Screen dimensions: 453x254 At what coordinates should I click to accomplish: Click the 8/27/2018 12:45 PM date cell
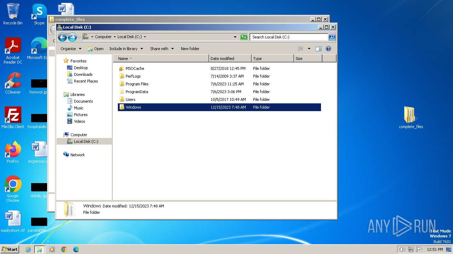pyautogui.click(x=228, y=68)
